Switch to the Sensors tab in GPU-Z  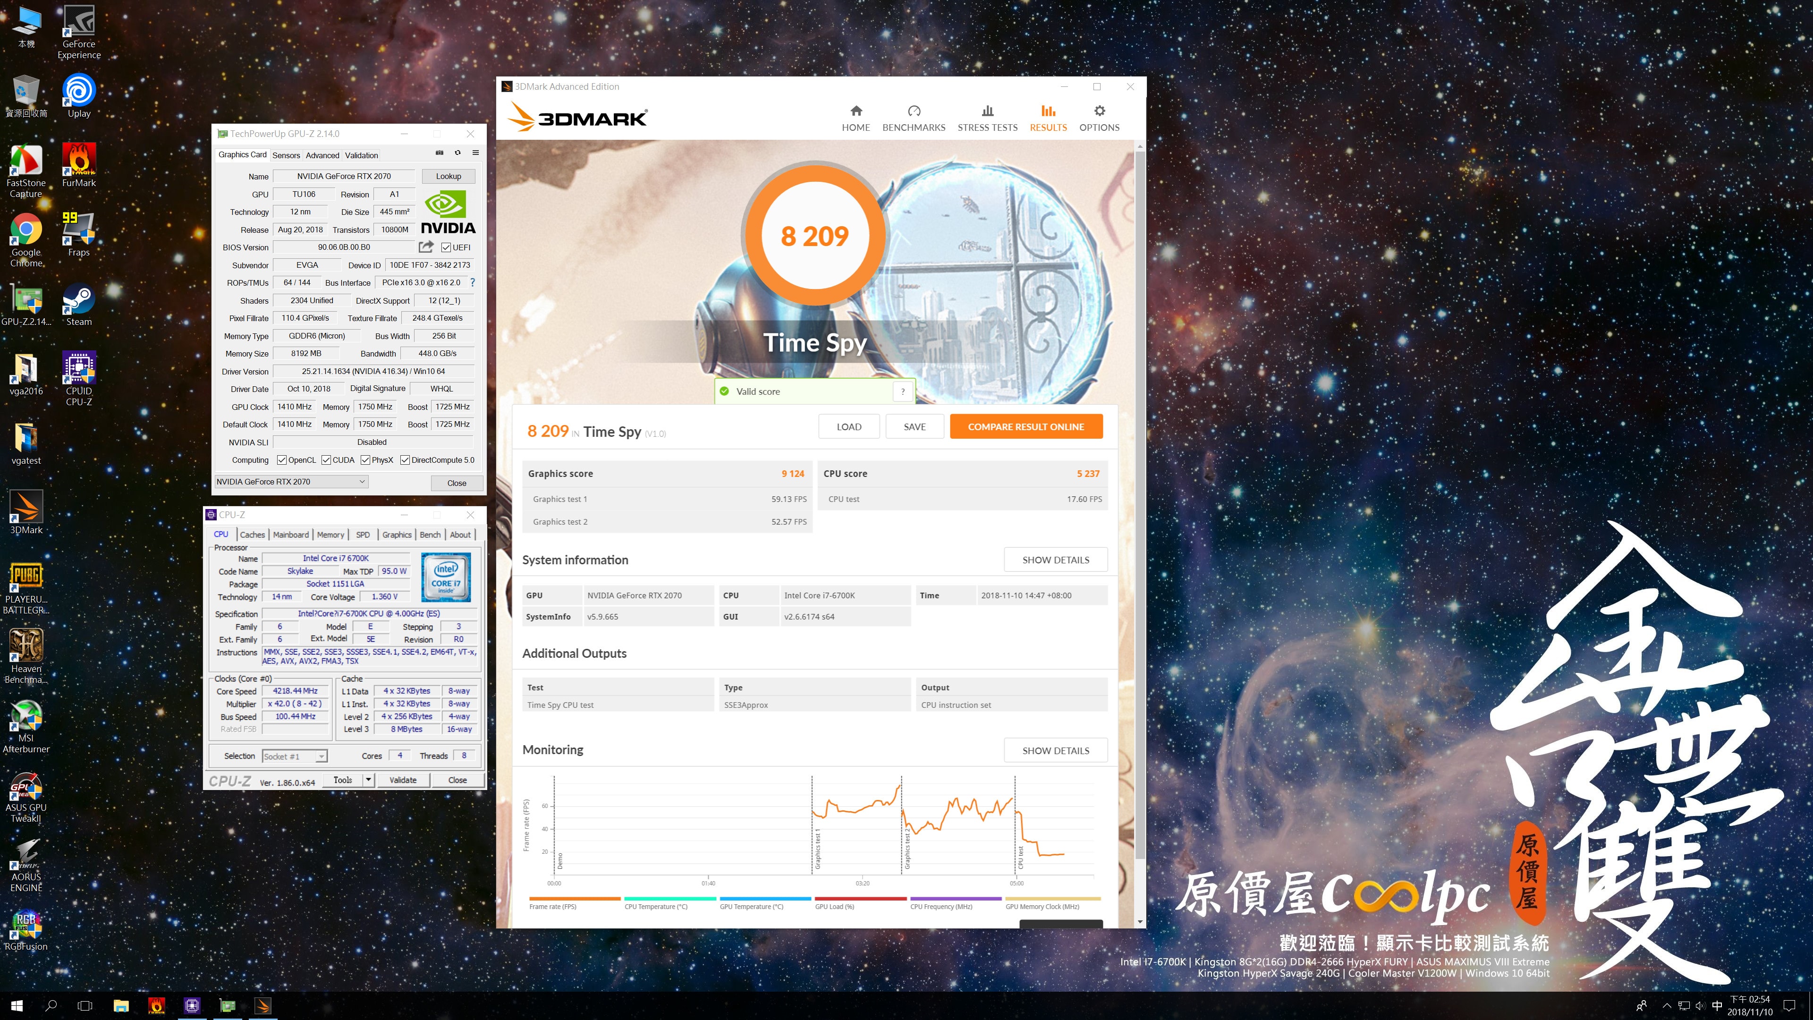(286, 155)
